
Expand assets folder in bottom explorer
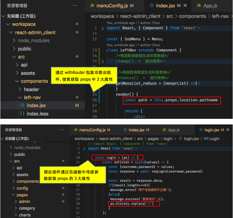13,175
